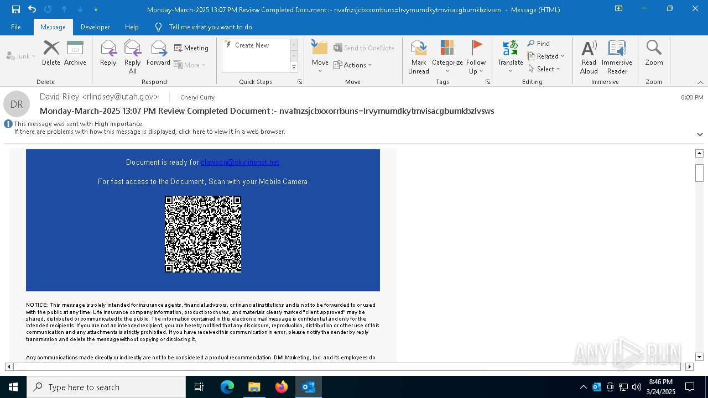Image resolution: width=708 pixels, height=398 pixels.
Task: Open the File menu
Action: [16, 27]
